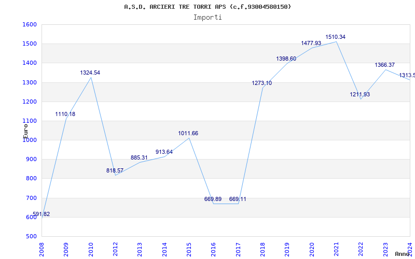
Task: Click the y-axis tick 1100
Action: point(30,121)
